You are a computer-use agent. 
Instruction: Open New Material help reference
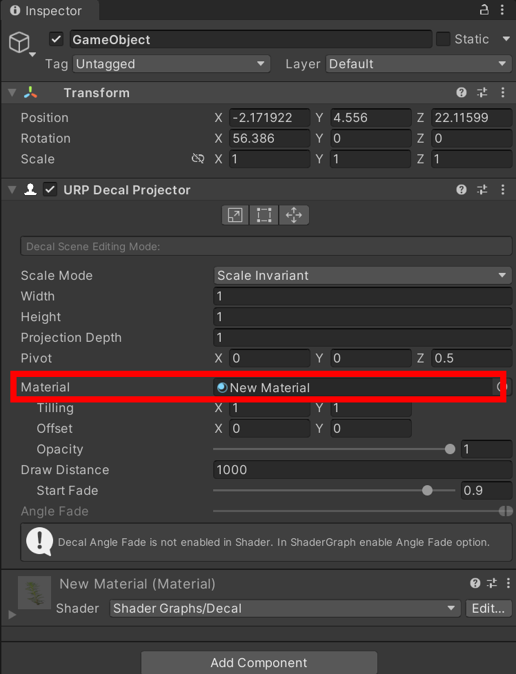click(475, 583)
